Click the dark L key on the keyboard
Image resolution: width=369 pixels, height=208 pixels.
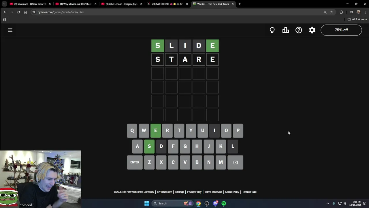pos(233,146)
